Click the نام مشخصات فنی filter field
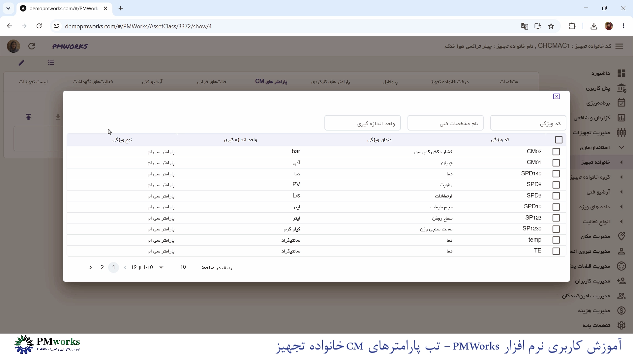 [445, 123]
